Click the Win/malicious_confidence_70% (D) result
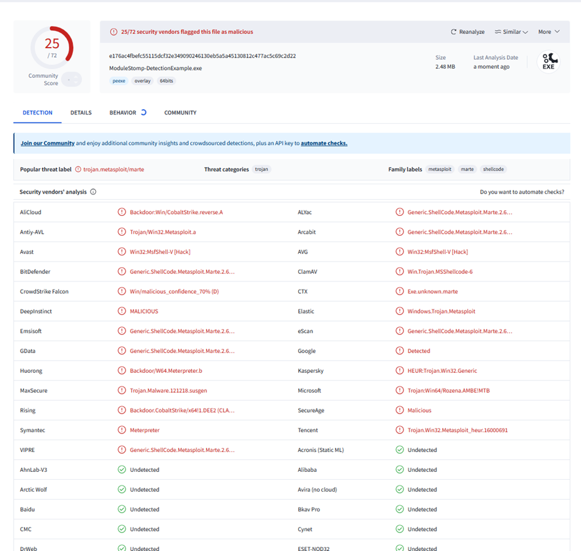581x551 pixels. [174, 291]
